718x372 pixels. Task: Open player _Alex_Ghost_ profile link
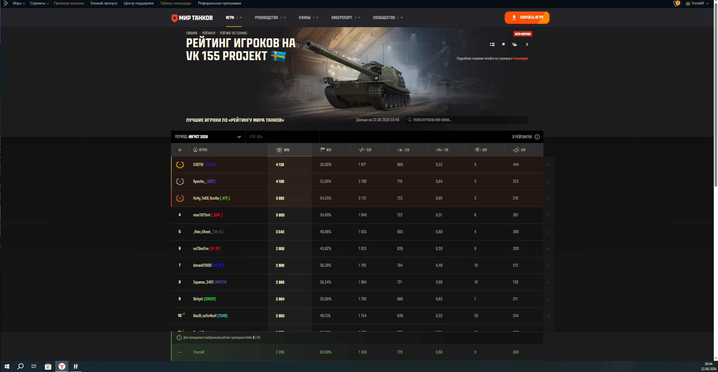[202, 232]
